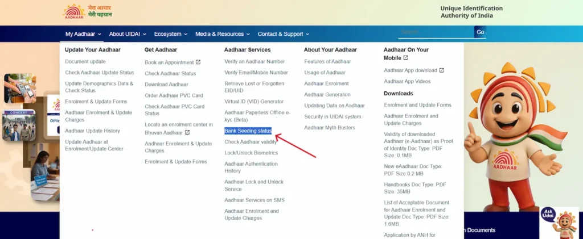Select Update Demographics Data & Check Status
This screenshot has width=583, height=239.
click(99, 87)
